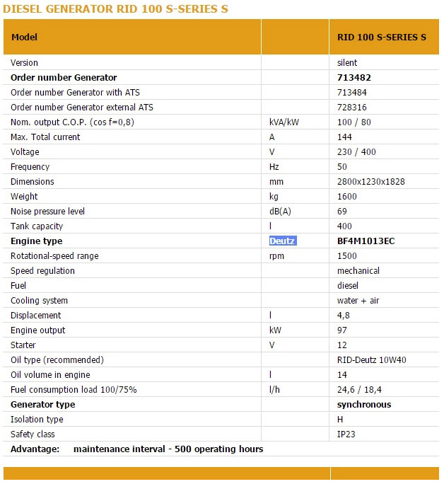
Task: Select the 'Version' row label
Action: tap(24, 63)
